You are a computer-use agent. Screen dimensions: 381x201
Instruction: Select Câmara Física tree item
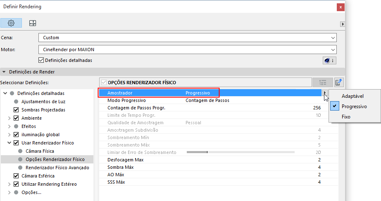pos(40,151)
